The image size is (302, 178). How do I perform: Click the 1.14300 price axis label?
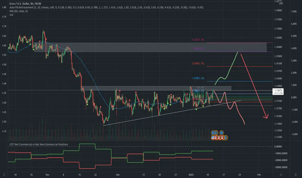pos(278,79)
